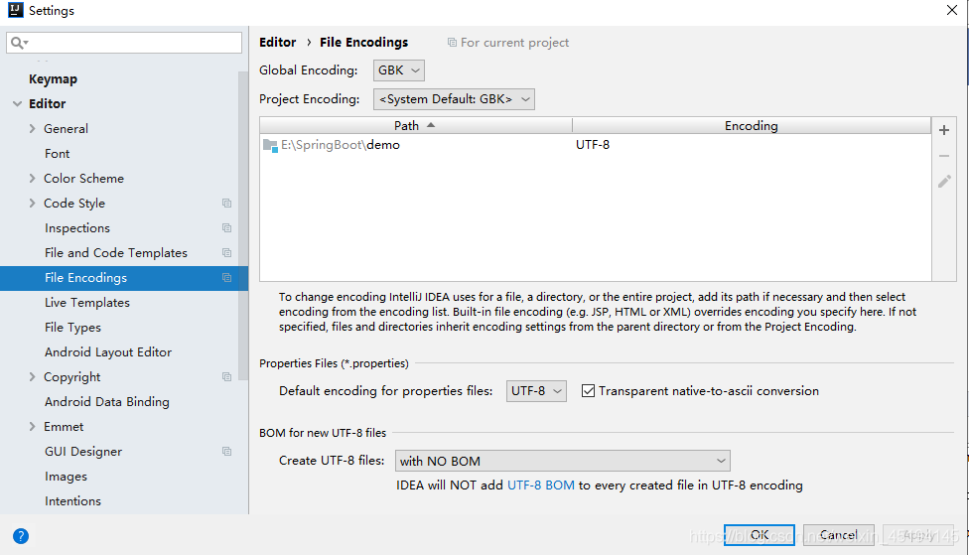Click the project icon beside GUI Designer

(x=226, y=451)
